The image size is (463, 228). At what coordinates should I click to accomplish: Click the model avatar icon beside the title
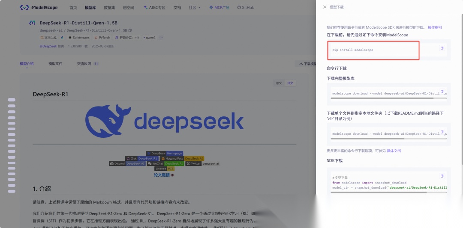[x=32, y=23]
